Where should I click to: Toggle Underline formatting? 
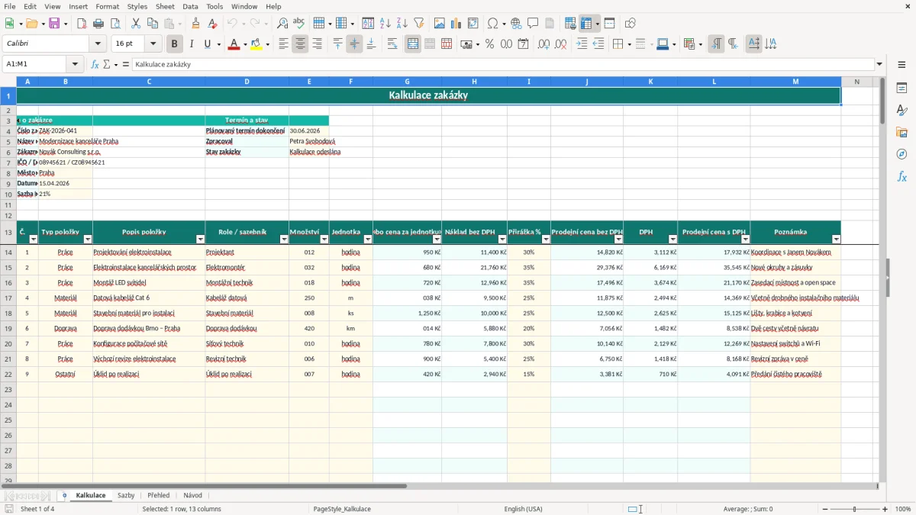[208, 44]
